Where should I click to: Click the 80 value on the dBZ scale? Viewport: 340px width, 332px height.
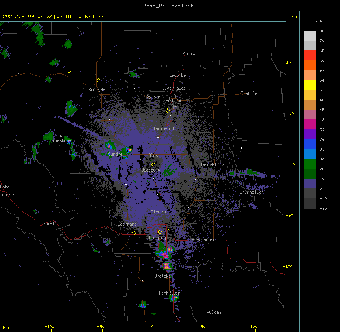[x=322, y=31]
